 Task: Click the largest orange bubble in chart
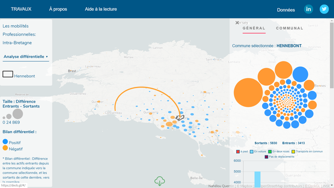point(249,93)
